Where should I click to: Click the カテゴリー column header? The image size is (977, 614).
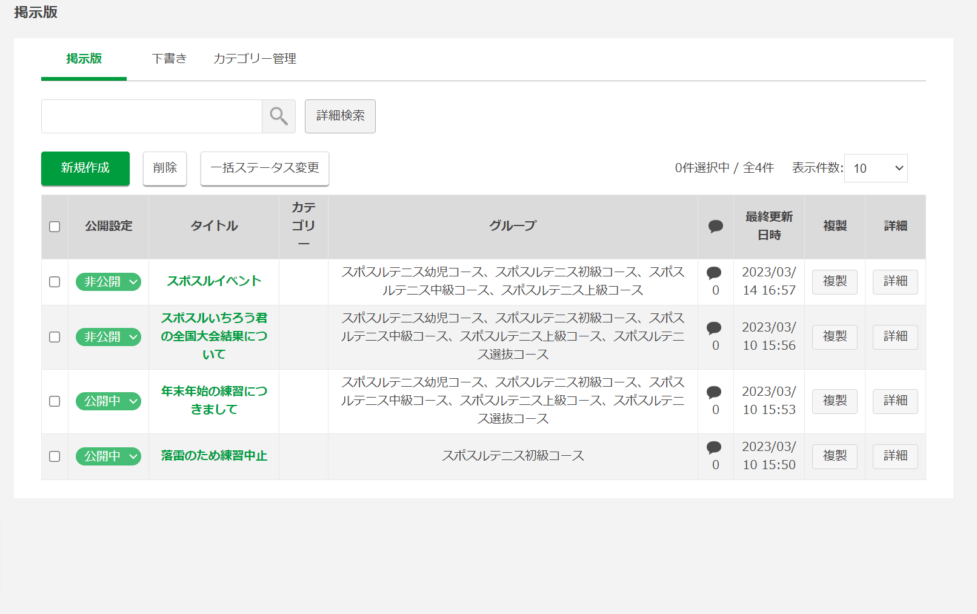[304, 226]
